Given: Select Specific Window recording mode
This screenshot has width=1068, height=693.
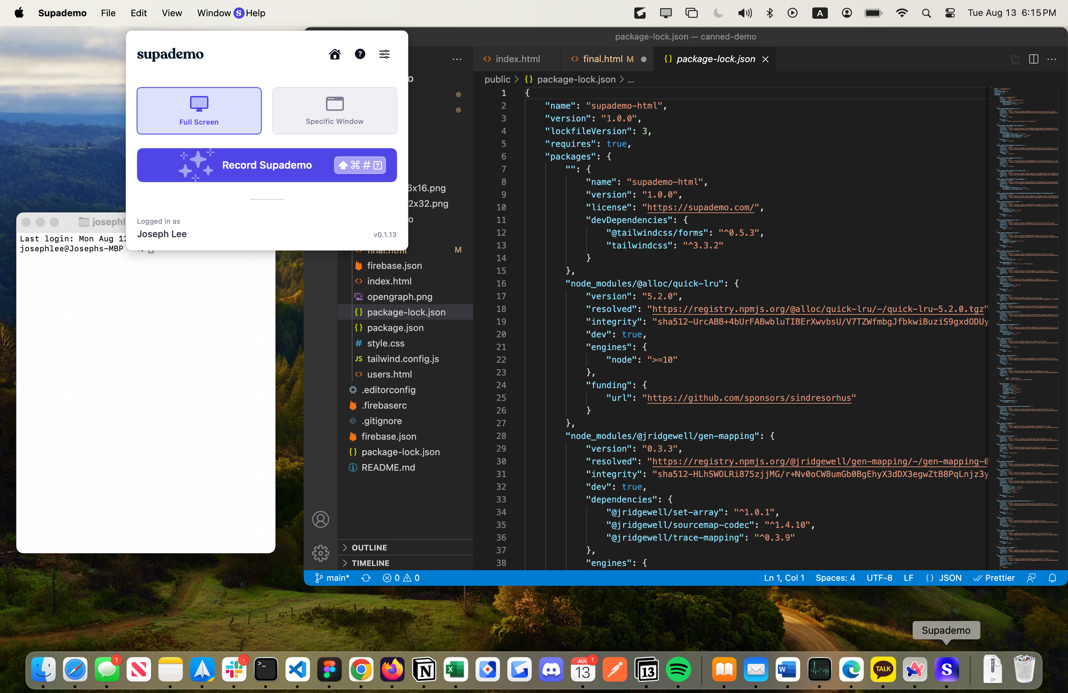Looking at the screenshot, I should 335,110.
